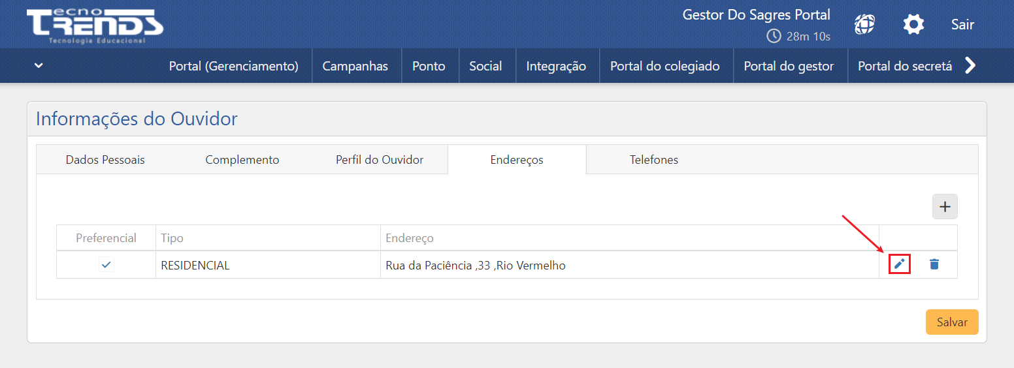Viewport: 1014px width, 368px height.
Task: Expand the left chevron dropdown menu
Action: [39, 66]
